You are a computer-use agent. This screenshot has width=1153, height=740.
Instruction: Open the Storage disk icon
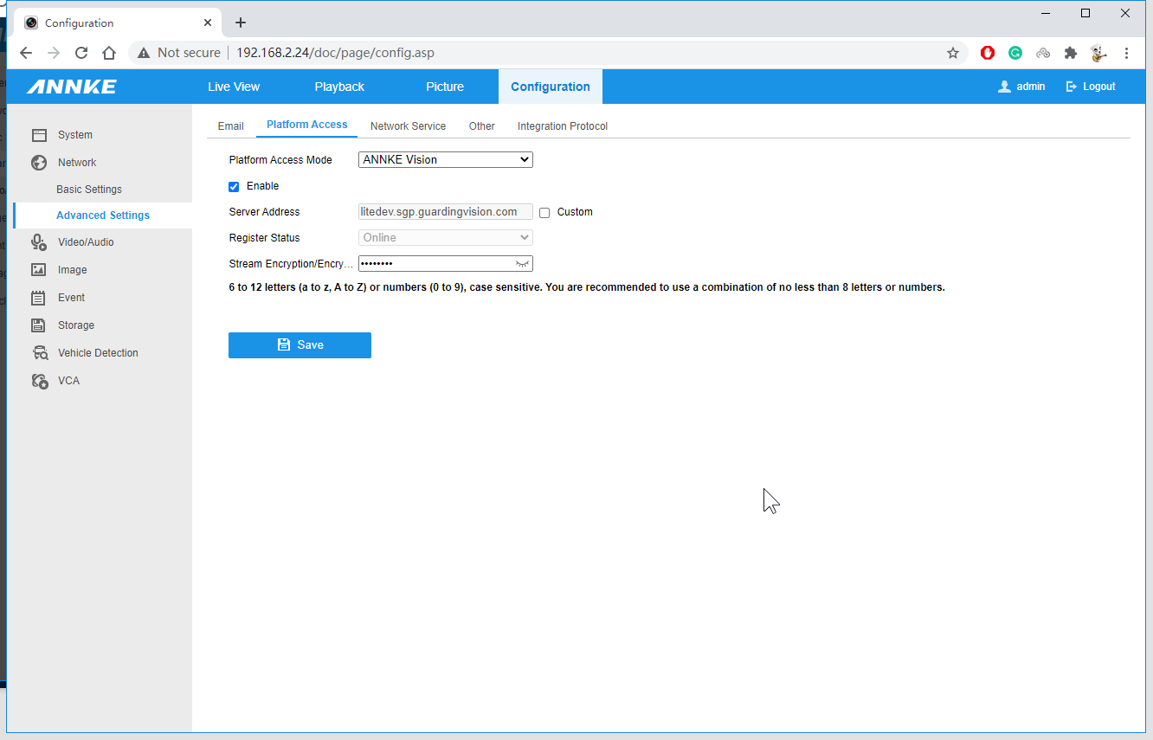pos(39,325)
